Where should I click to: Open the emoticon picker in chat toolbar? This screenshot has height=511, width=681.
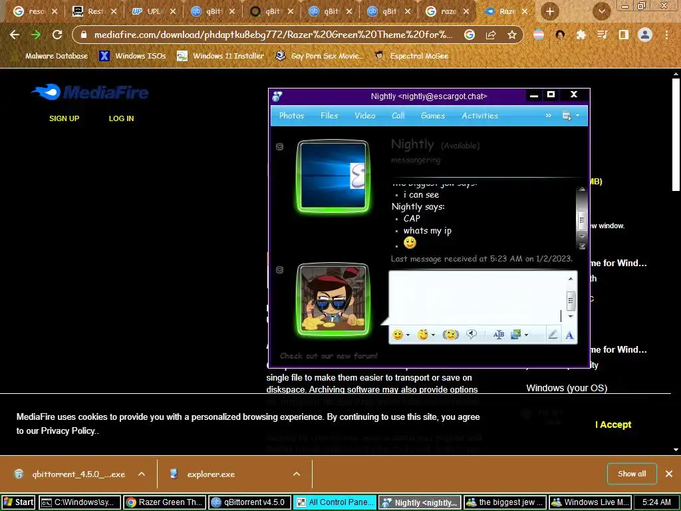[398, 335]
